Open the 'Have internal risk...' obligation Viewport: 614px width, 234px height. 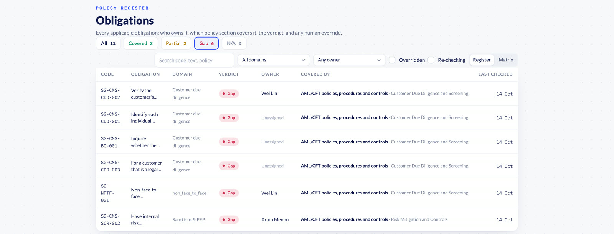[x=145, y=220]
